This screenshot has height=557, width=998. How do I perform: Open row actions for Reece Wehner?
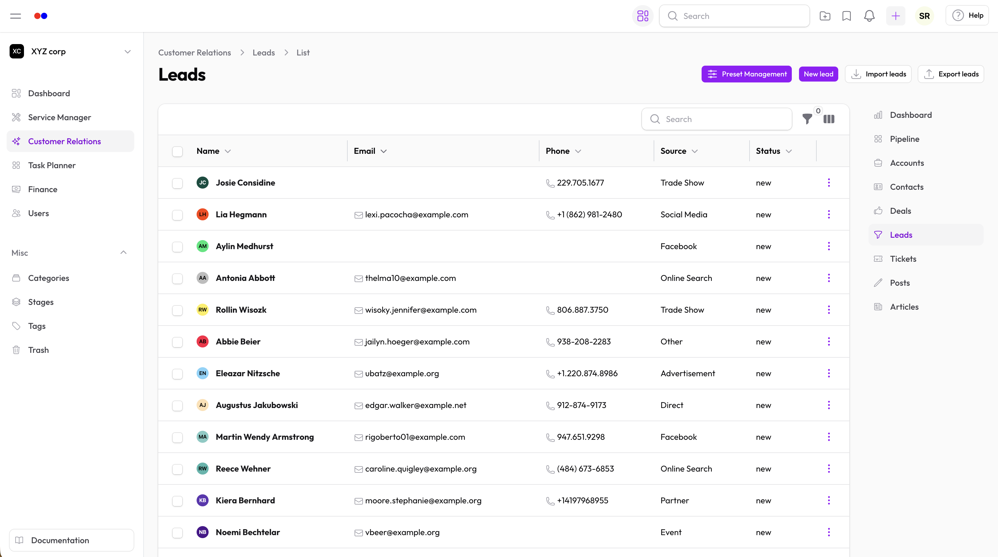click(x=829, y=469)
